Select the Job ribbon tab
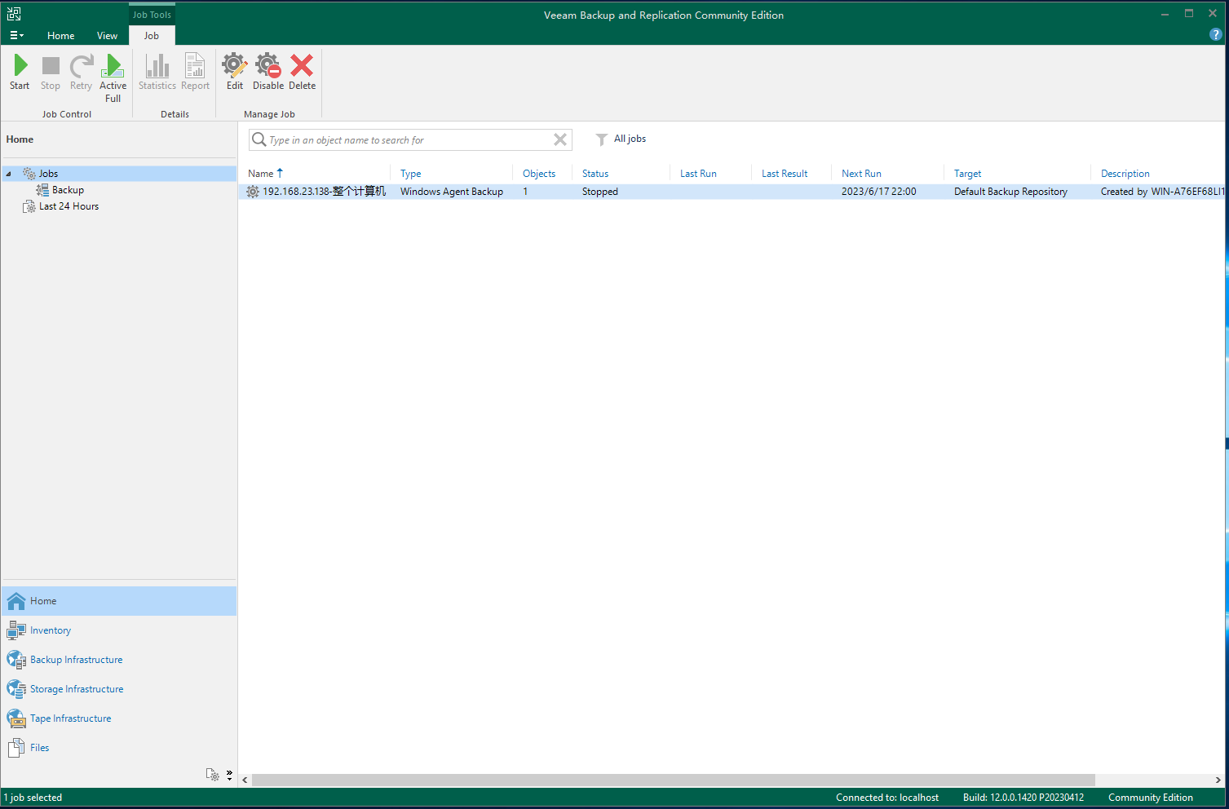1229x809 pixels. pos(152,36)
